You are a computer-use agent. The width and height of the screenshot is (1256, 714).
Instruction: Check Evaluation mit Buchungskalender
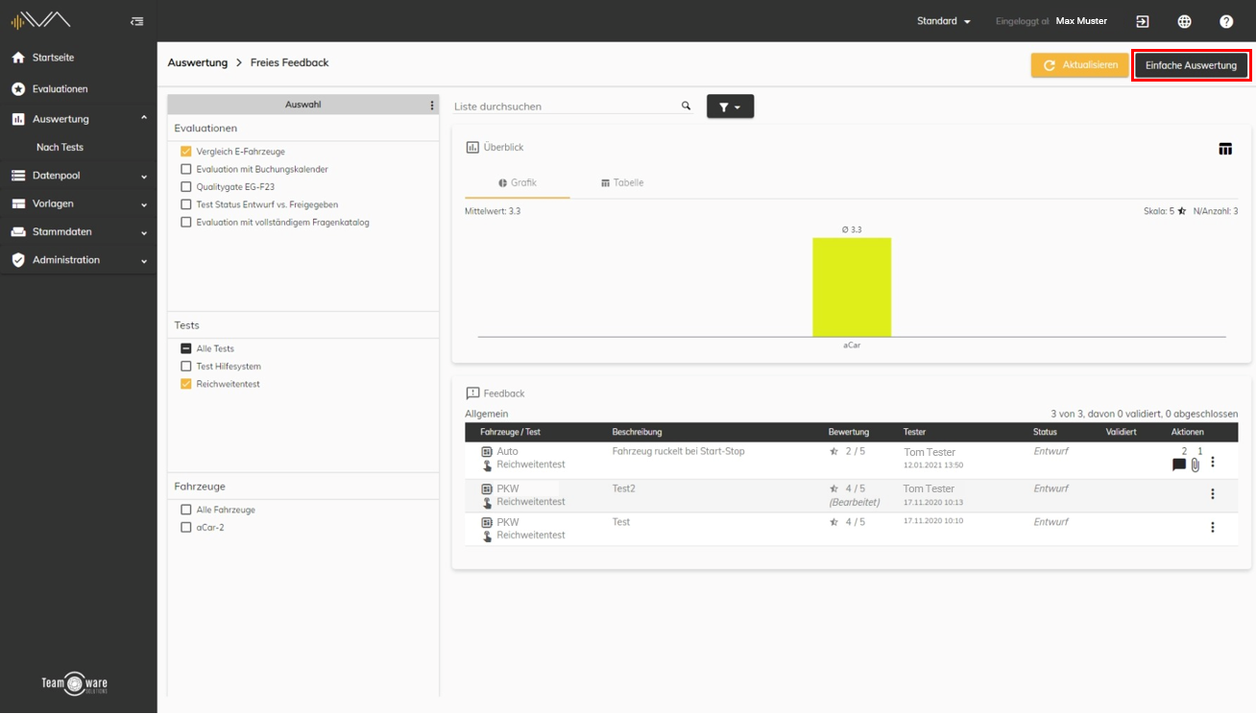[x=186, y=169]
